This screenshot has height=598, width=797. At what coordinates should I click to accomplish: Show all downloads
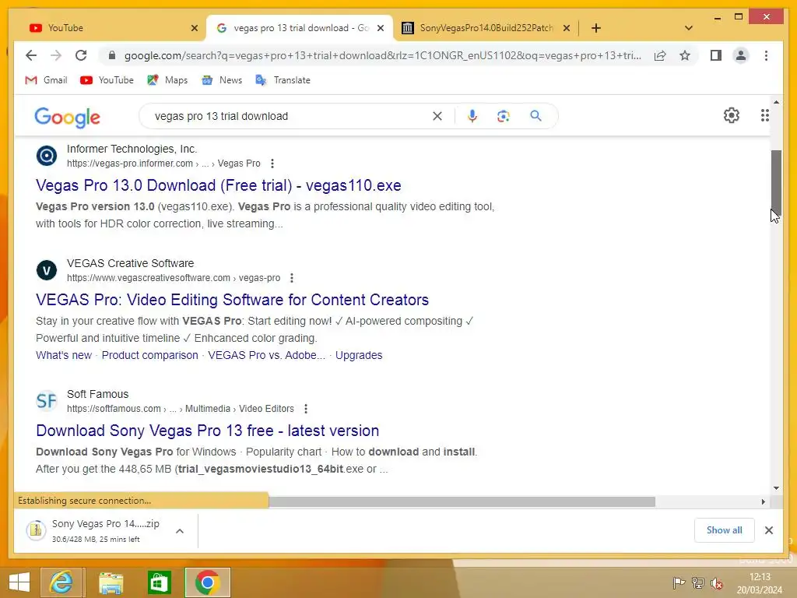[x=725, y=530]
